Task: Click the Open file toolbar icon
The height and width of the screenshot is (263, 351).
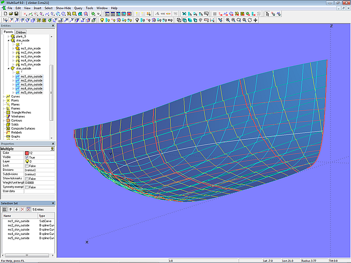Action: pos(11,14)
